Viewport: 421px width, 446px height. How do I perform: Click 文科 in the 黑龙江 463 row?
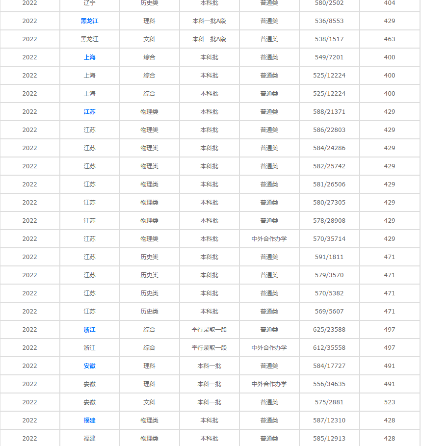pyautogui.click(x=149, y=39)
